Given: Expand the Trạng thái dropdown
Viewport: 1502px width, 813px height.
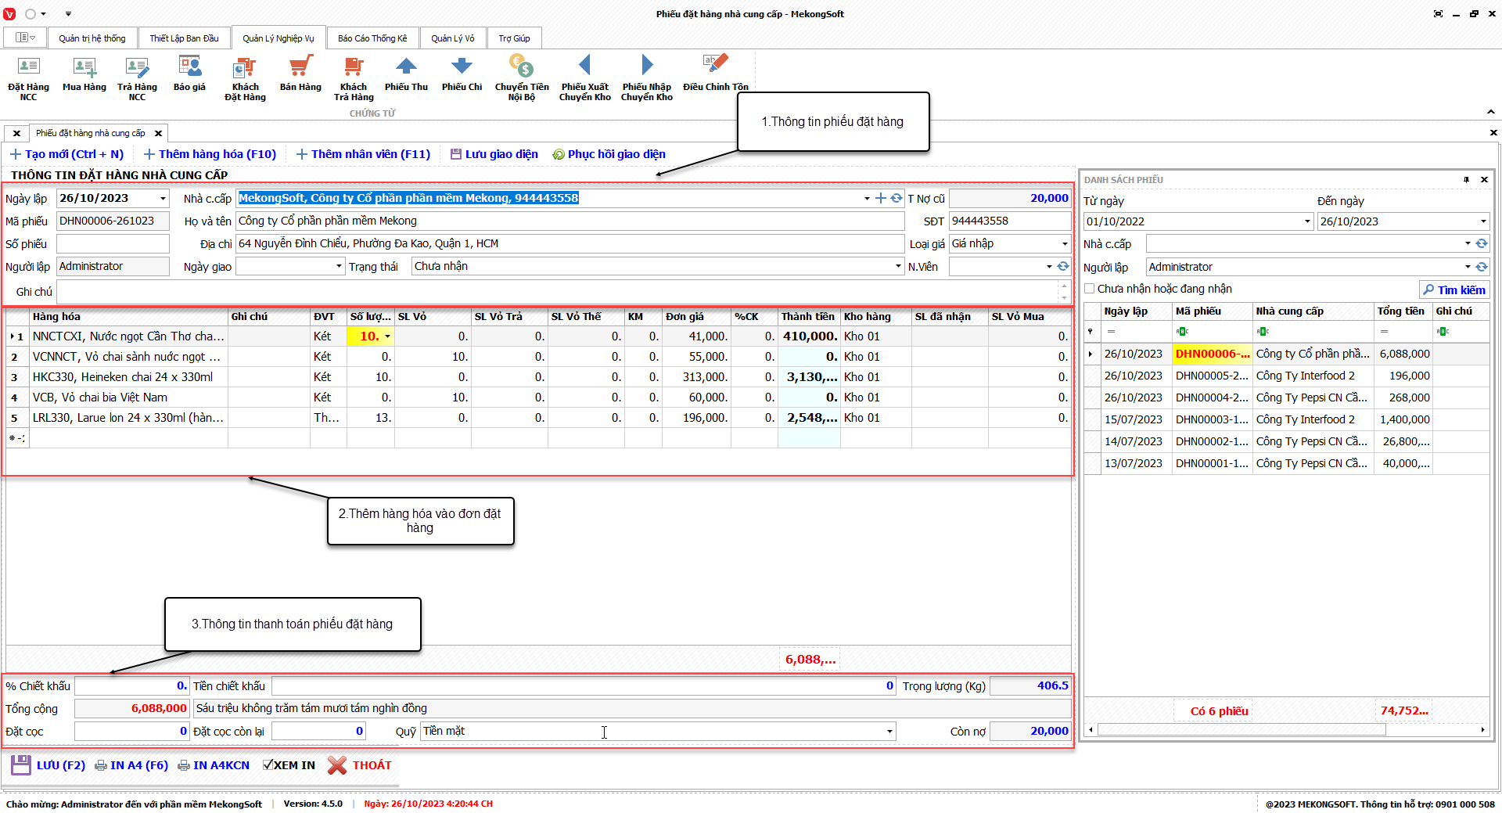Looking at the screenshot, I should 898,267.
